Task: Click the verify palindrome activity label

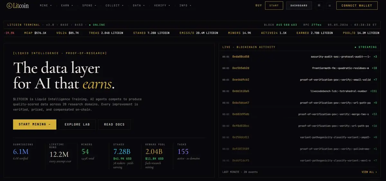Action: pos(335,149)
